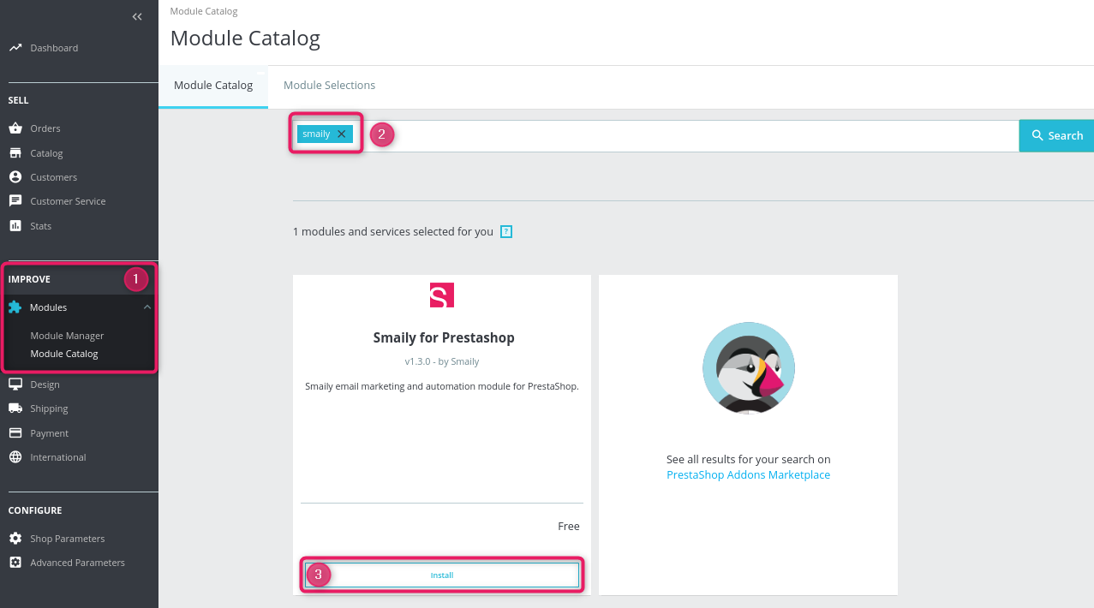
Task: Click the v1.3.0 - by Smaily text
Action: pos(442,361)
